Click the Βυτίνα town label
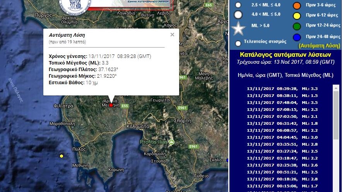 click(x=148, y=15)
